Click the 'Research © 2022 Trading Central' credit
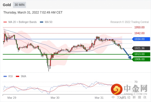This screenshot has width=151, height=102. (x=130, y=22)
